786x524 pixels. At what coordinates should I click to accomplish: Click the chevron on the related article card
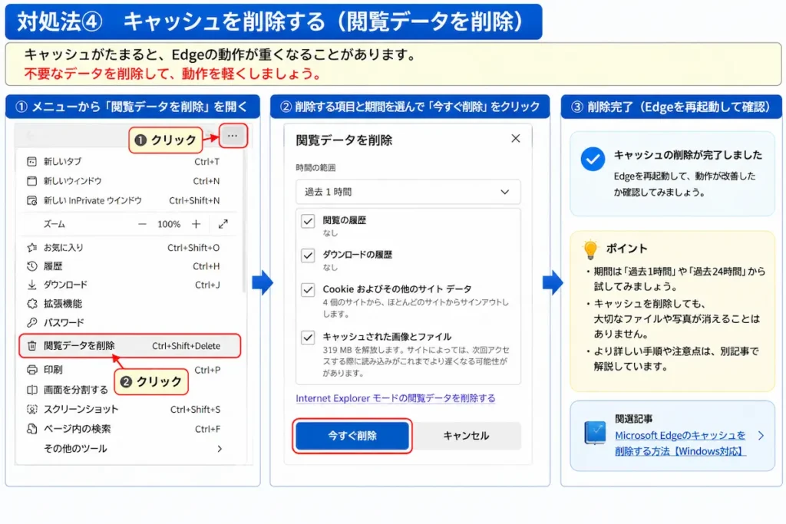761,435
